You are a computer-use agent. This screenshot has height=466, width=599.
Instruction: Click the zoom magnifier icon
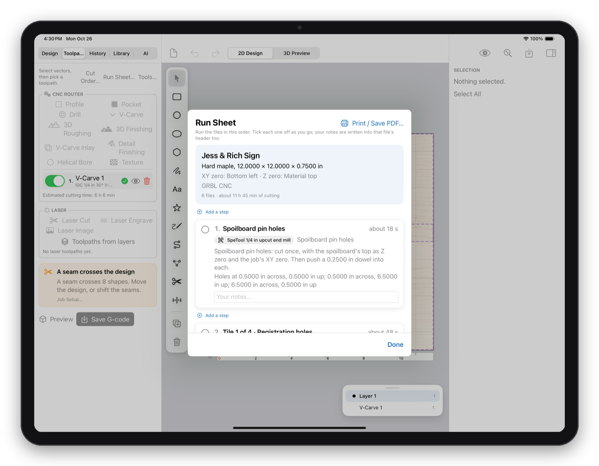pyautogui.click(x=508, y=53)
